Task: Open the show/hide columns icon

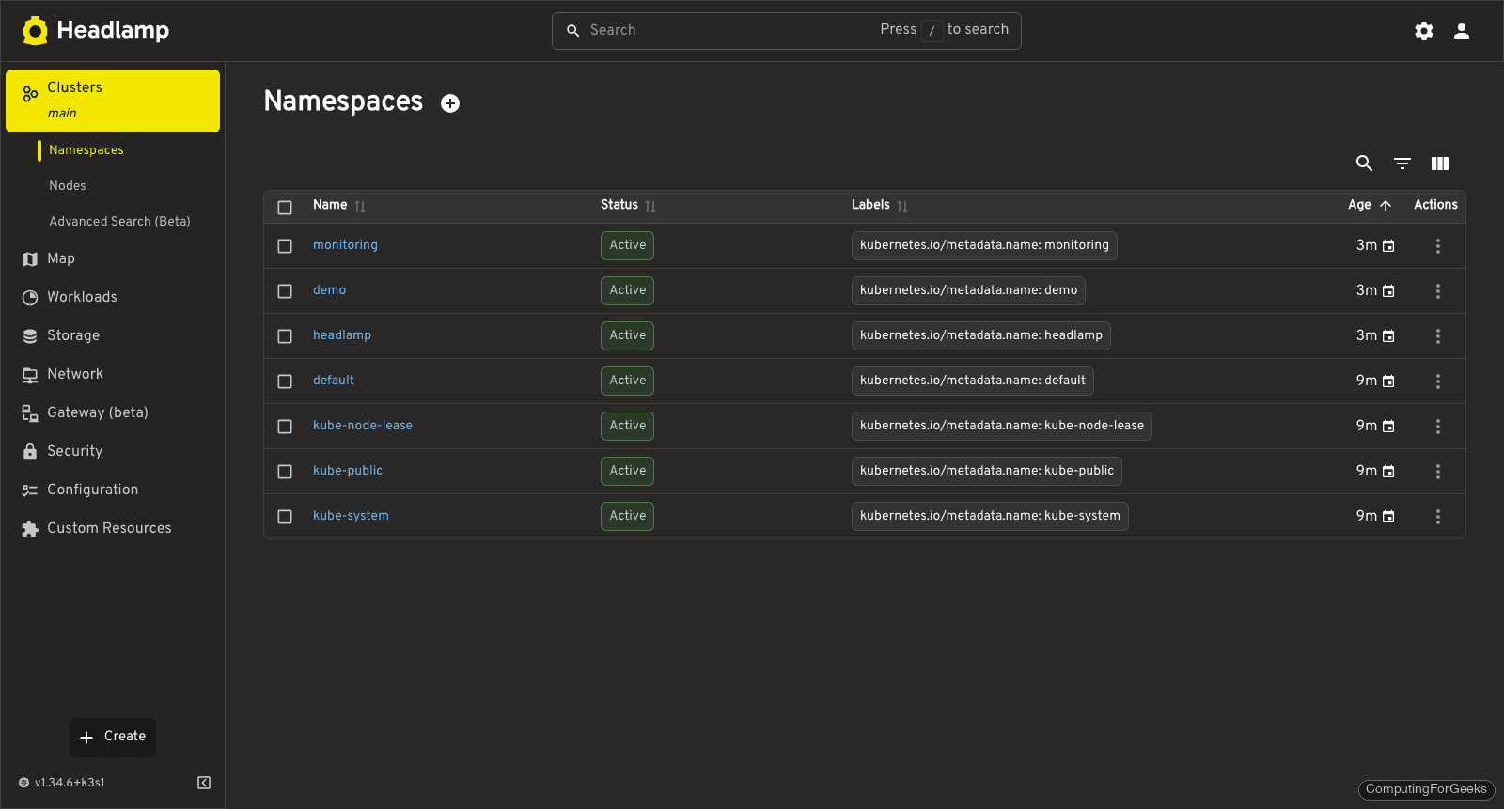Action: tap(1440, 163)
